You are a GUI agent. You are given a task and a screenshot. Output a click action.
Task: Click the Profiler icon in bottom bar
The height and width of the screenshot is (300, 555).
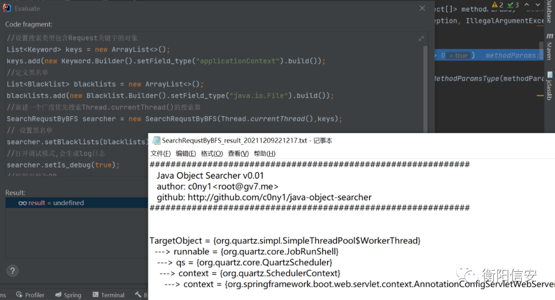click(19, 294)
